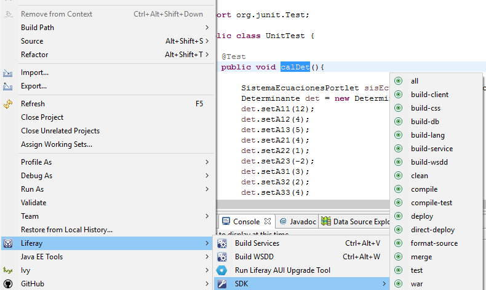Click the AUI Upgrade Tool hexagon icon
486x290 pixels.
[x=222, y=270]
